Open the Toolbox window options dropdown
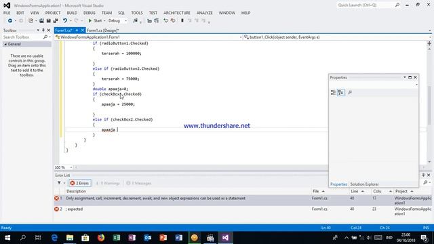 (38, 30)
